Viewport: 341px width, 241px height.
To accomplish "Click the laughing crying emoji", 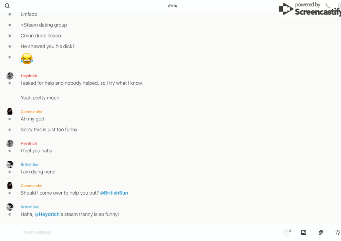I will click(27, 59).
